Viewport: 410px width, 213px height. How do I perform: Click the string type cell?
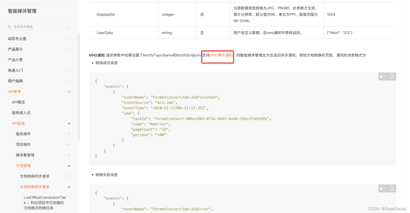167,33
